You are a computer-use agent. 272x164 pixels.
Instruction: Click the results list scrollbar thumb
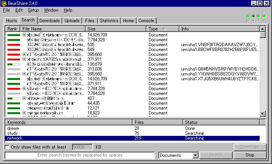263,35
